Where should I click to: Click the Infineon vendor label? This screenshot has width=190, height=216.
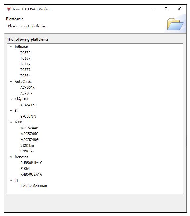(22, 47)
